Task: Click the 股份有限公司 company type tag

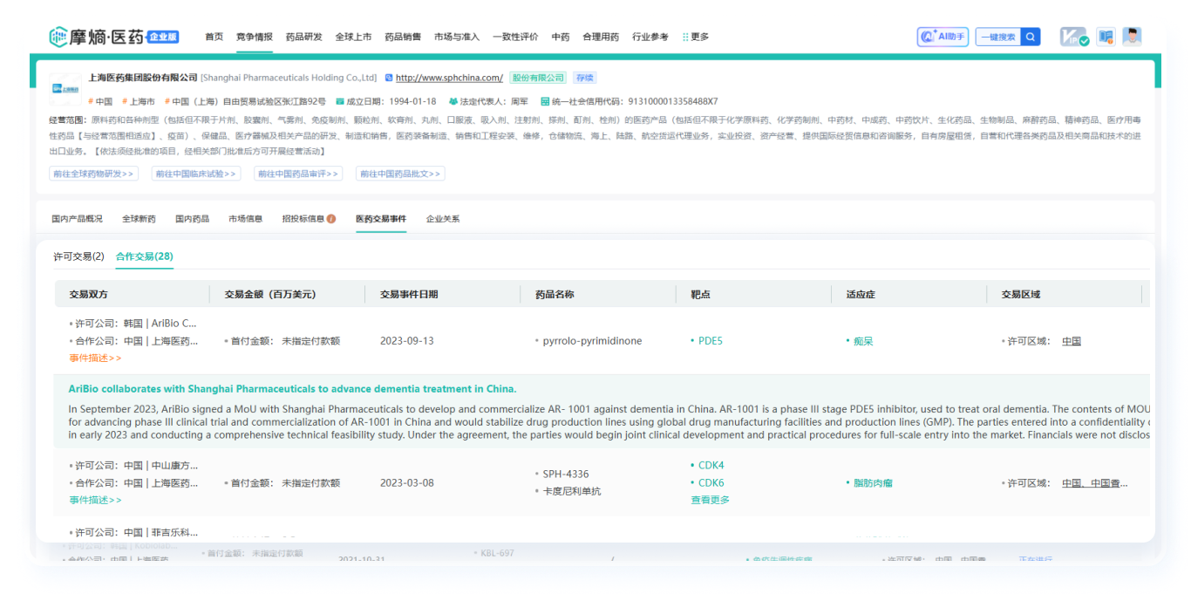Action: (538, 78)
